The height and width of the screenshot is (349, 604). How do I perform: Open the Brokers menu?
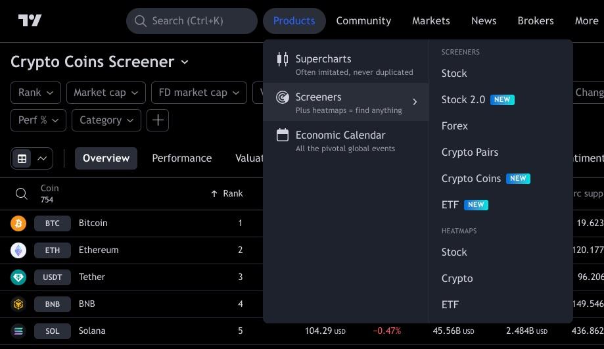click(x=536, y=21)
